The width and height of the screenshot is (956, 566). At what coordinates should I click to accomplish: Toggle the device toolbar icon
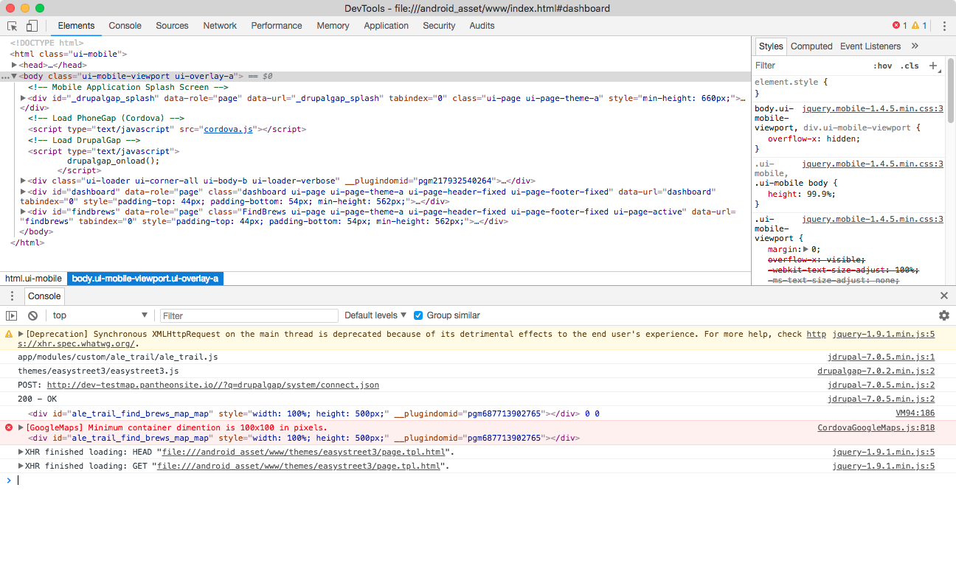tap(30, 25)
